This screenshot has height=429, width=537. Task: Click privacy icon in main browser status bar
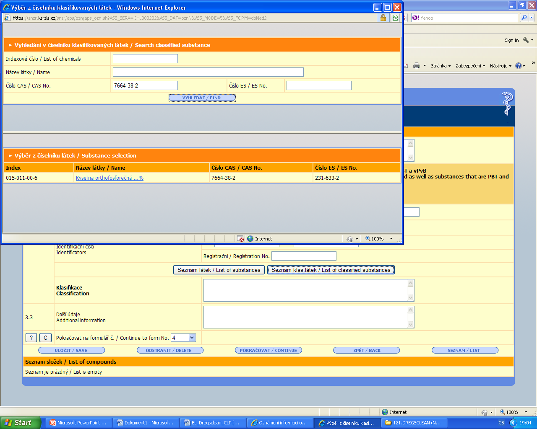point(484,412)
